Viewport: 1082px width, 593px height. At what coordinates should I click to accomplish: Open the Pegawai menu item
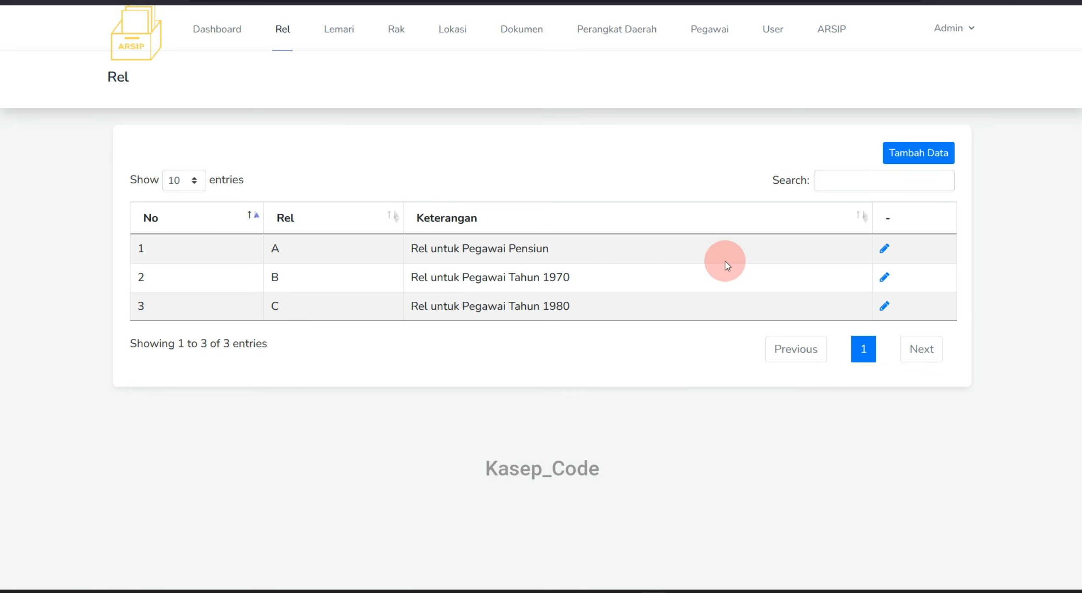point(709,29)
